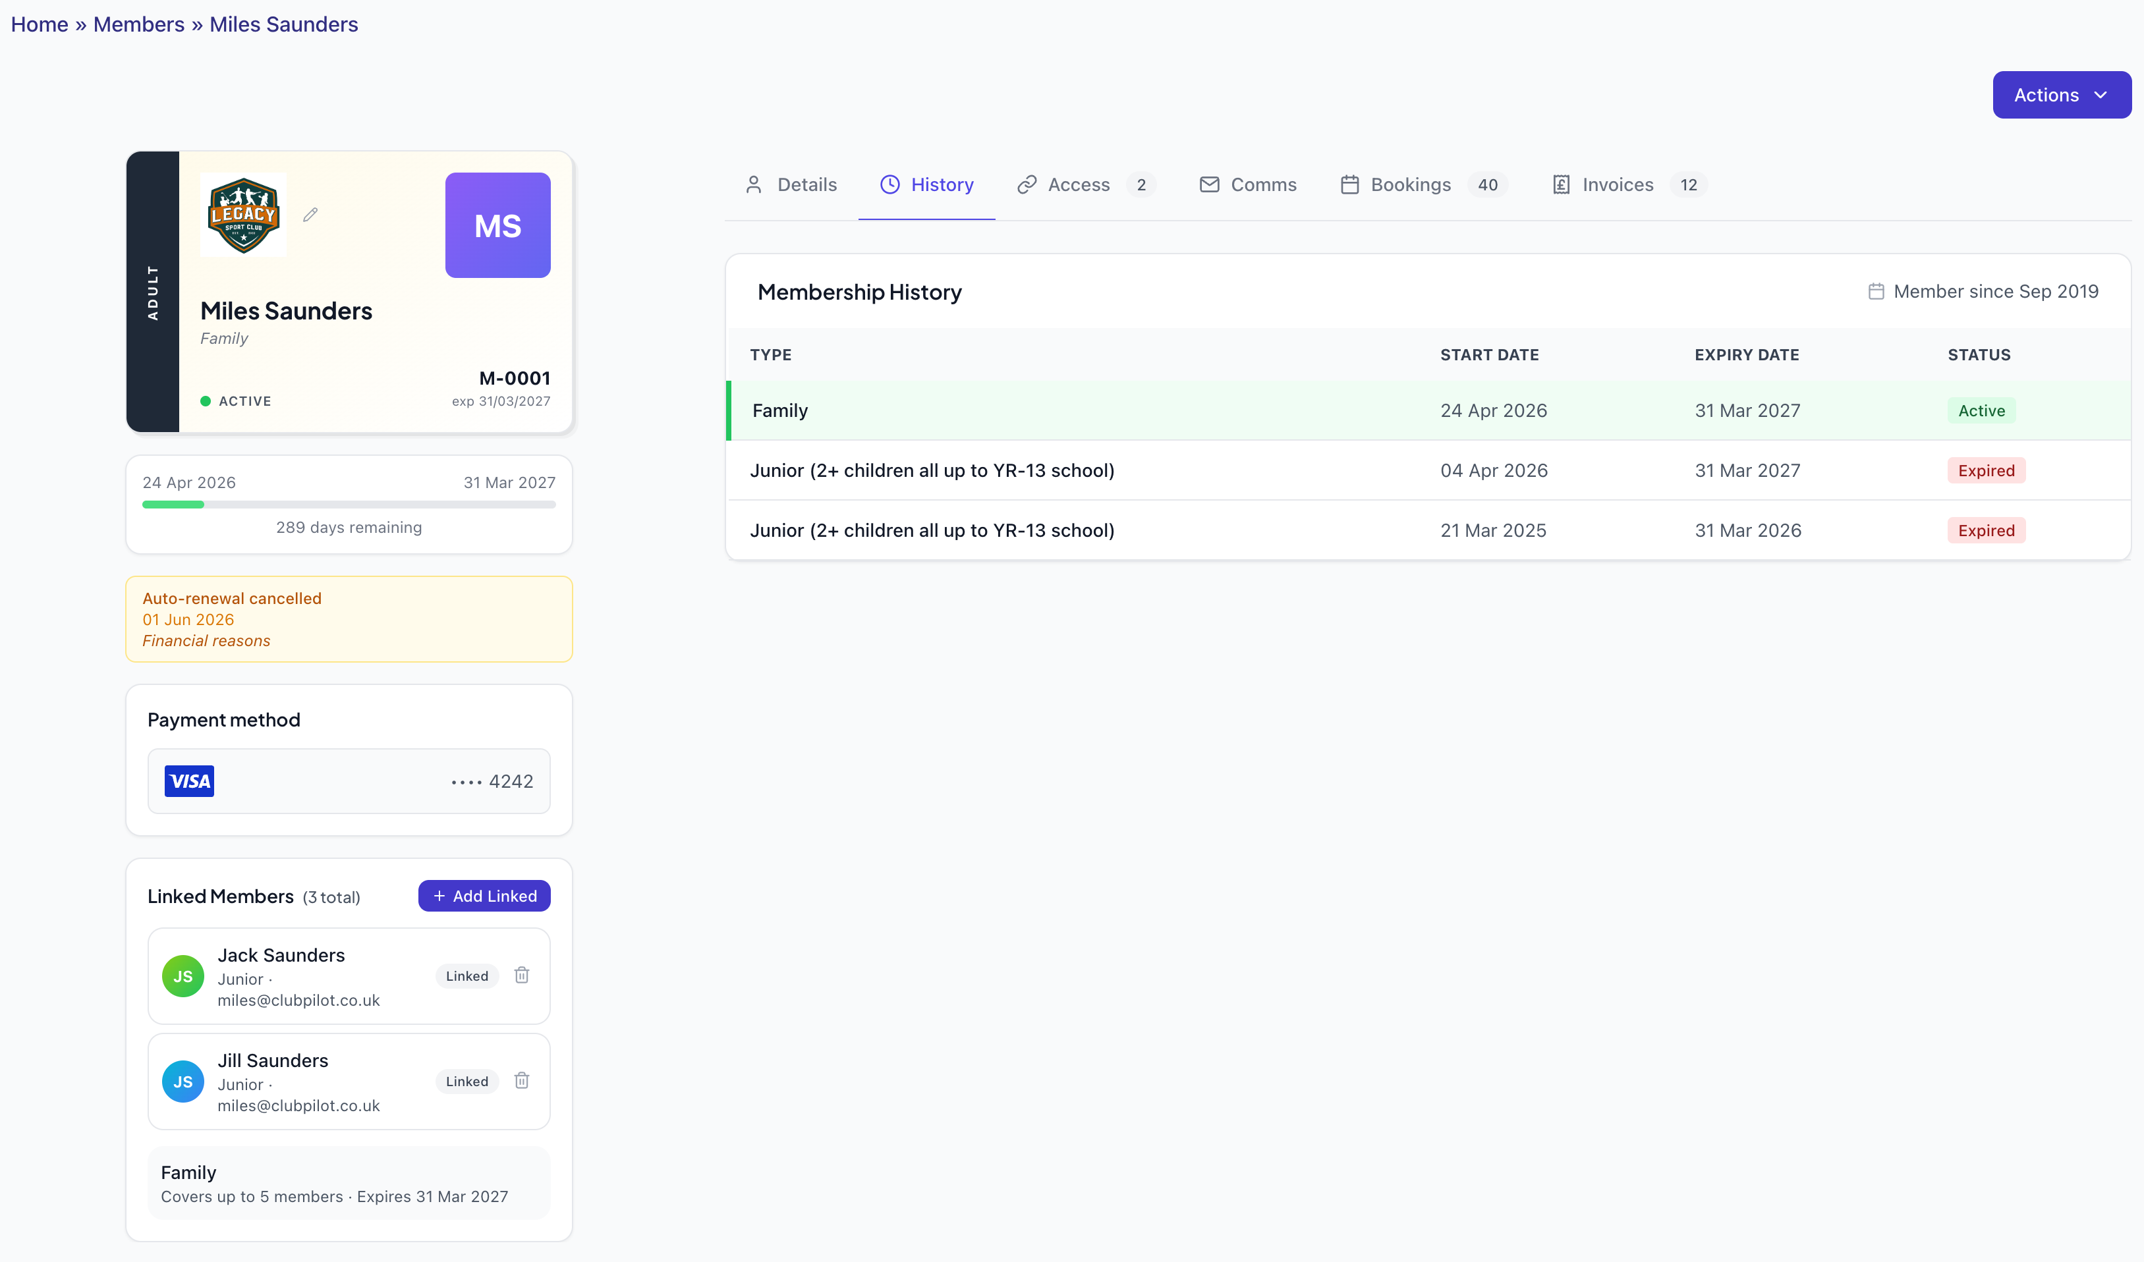Click the START DATE column header

tap(1490, 354)
